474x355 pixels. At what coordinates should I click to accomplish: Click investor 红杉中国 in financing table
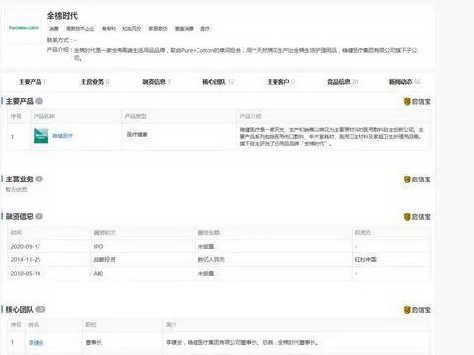(365, 259)
